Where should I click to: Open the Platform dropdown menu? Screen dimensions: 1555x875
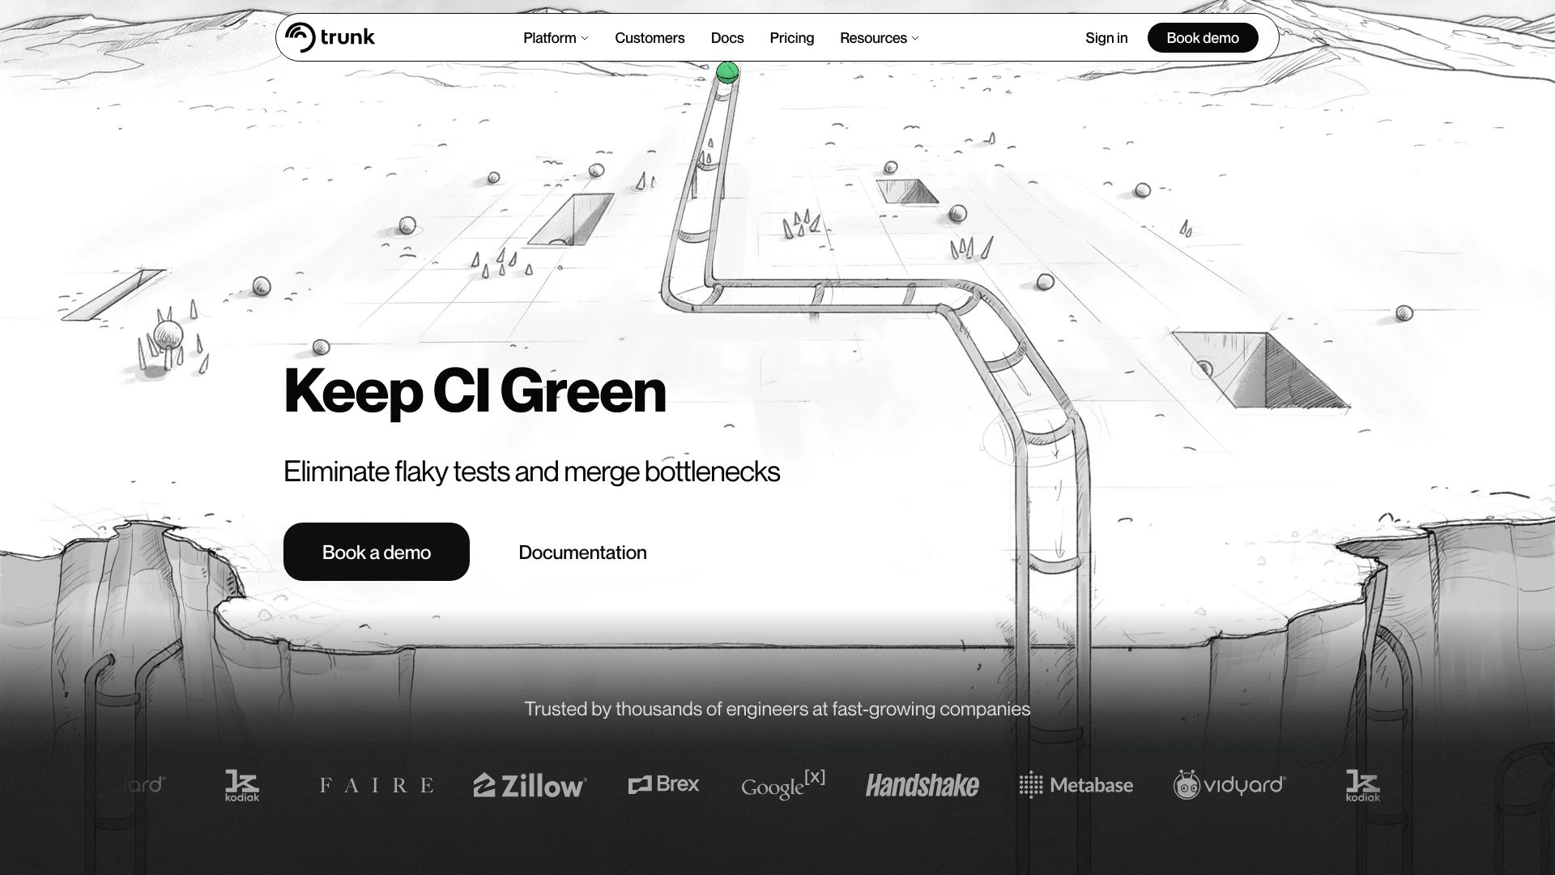[555, 37]
